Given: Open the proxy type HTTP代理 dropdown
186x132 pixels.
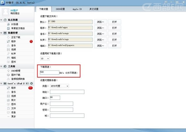Looking at the screenshot, I should tap(60, 86).
